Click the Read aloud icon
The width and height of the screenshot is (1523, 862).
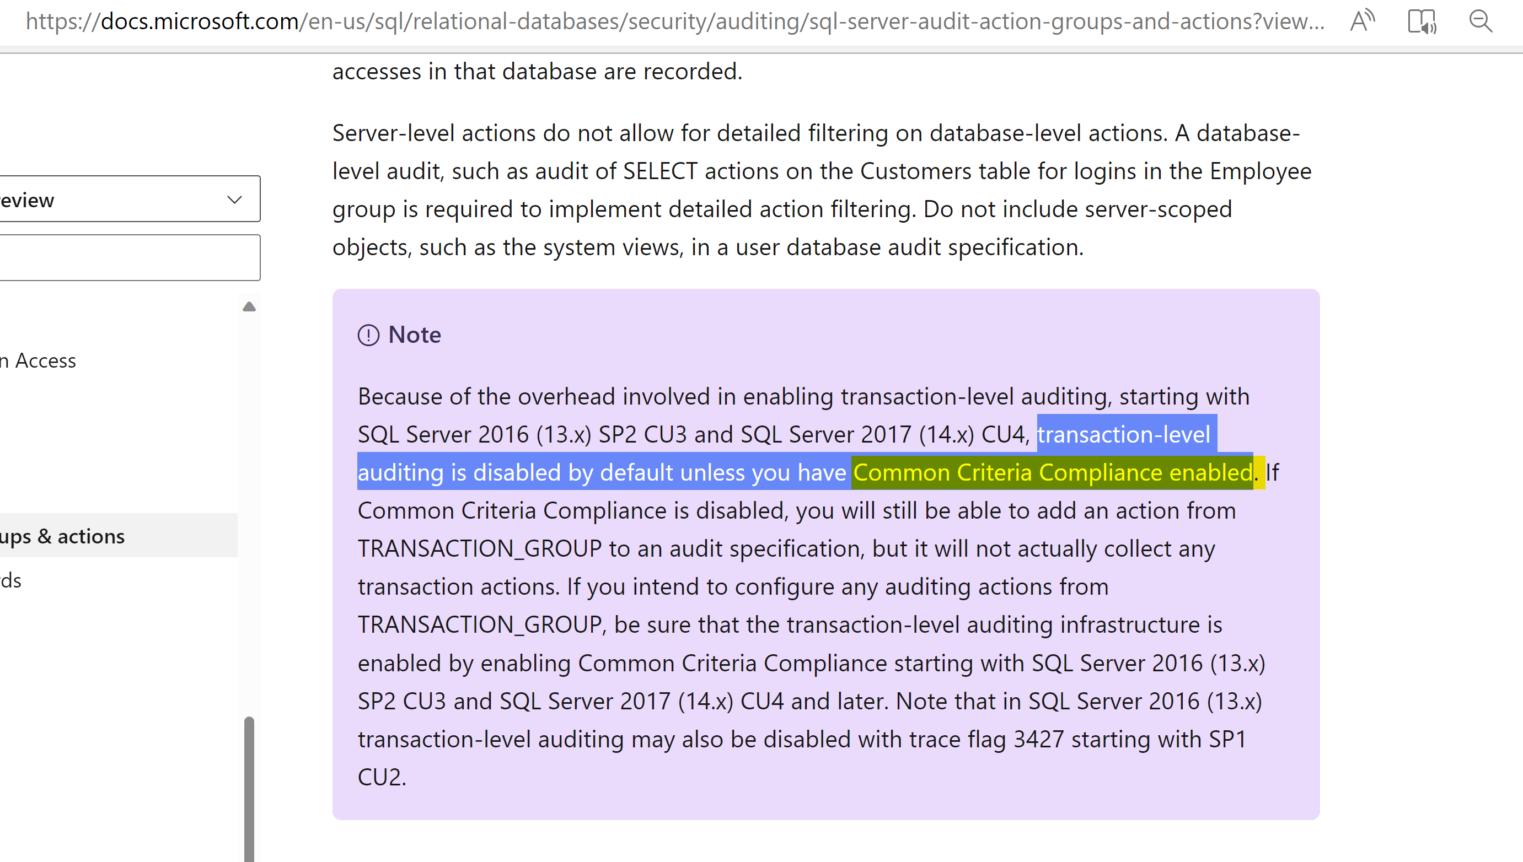[1363, 21]
